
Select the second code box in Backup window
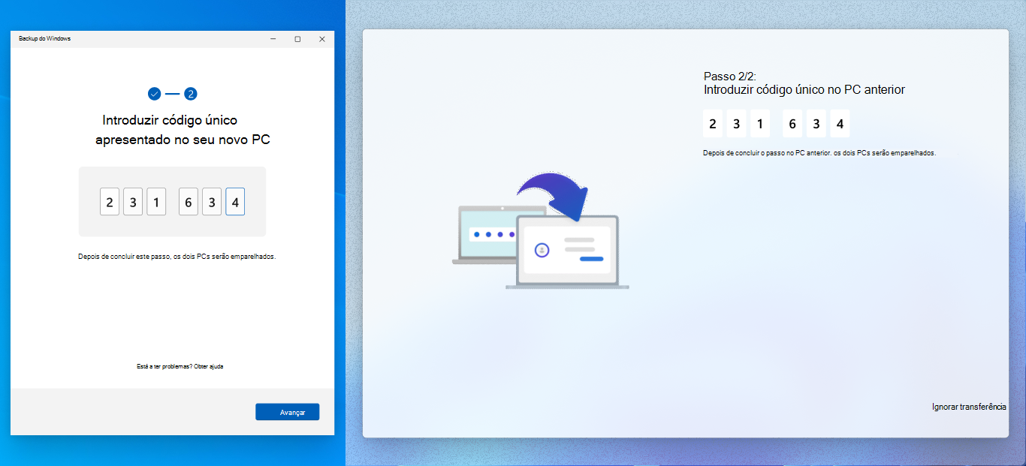click(133, 202)
